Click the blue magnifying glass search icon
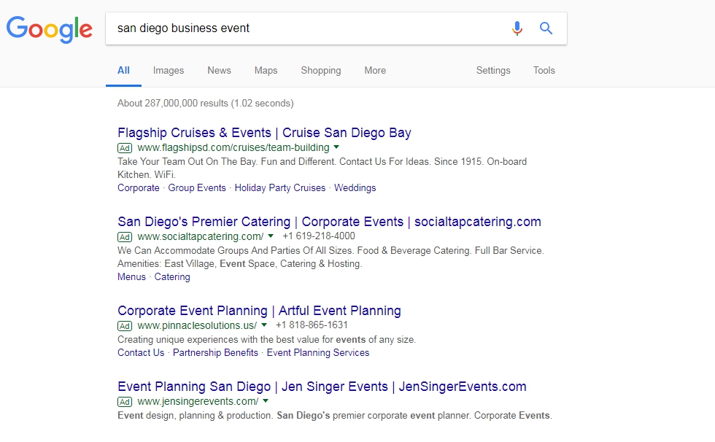The image size is (715, 442). click(x=546, y=28)
